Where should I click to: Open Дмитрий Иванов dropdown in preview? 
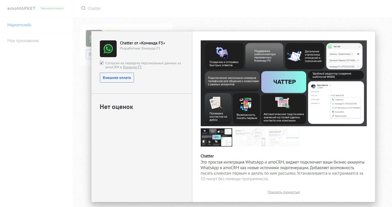(x=344, y=60)
